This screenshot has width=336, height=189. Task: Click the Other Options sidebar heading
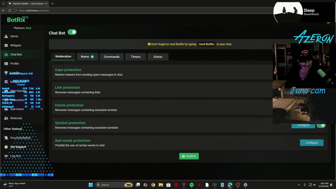pos(13,129)
